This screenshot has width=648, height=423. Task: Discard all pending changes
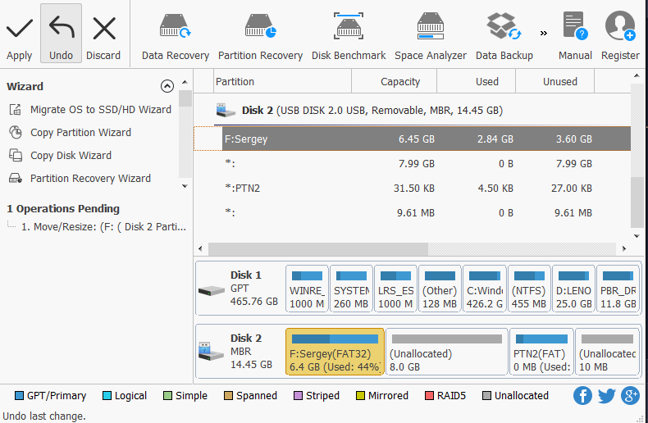(x=103, y=39)
